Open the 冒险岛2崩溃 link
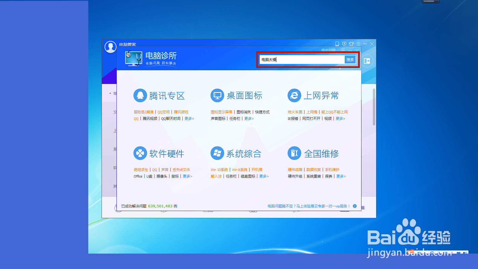The width and height of the screenshot is (478, 269). click(144, 112)
